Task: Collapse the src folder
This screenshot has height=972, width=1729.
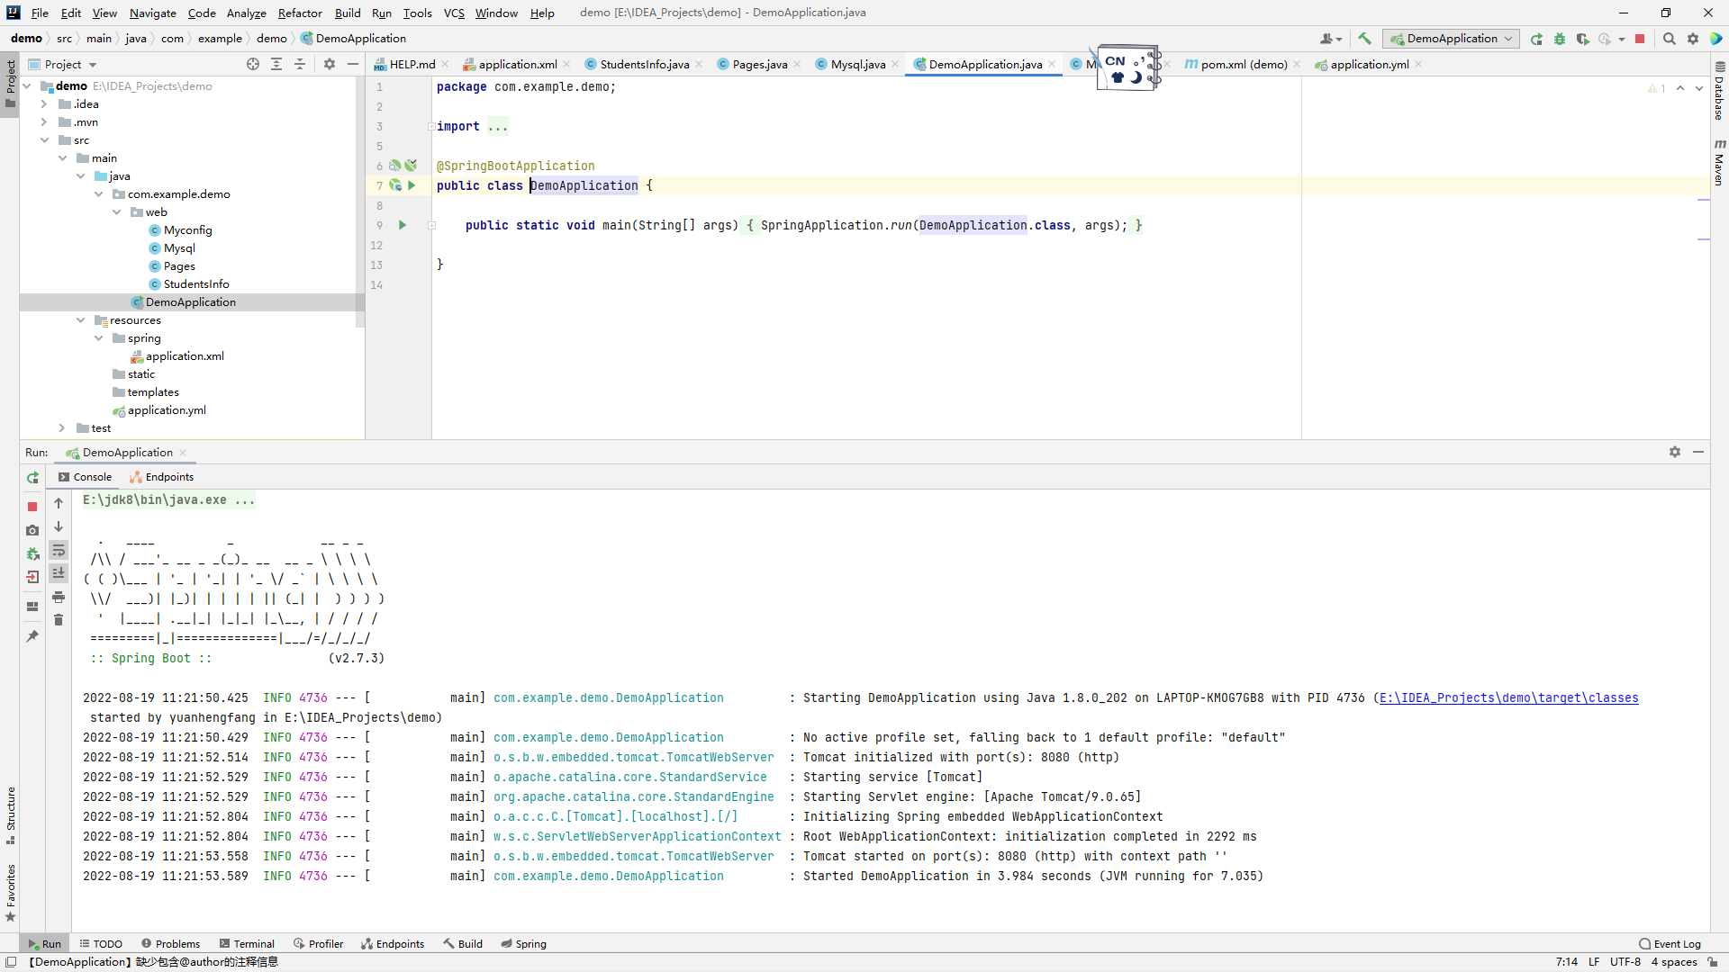Action: tap(43, 140)
